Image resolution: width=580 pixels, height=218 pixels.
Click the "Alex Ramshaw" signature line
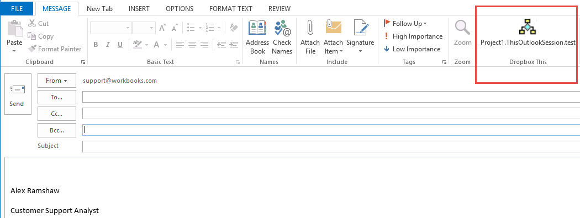(35, 190)
